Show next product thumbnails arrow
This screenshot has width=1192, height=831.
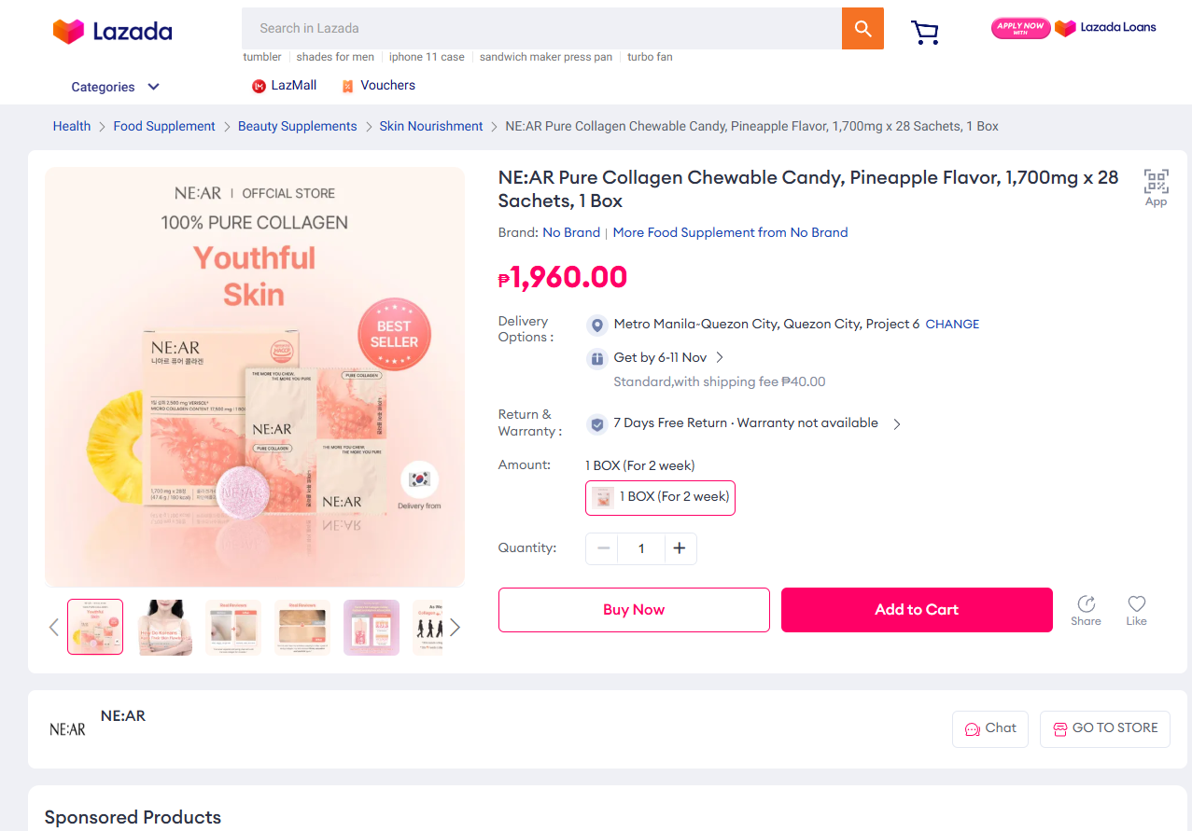(455, 627)
